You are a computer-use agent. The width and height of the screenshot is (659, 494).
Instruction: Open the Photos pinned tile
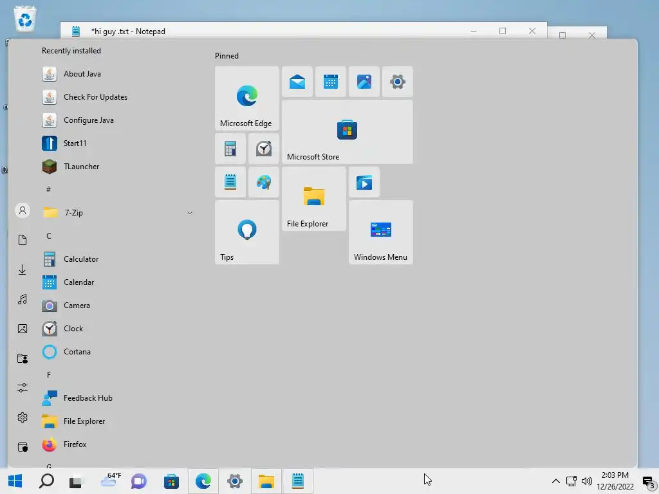coord(364,82)
